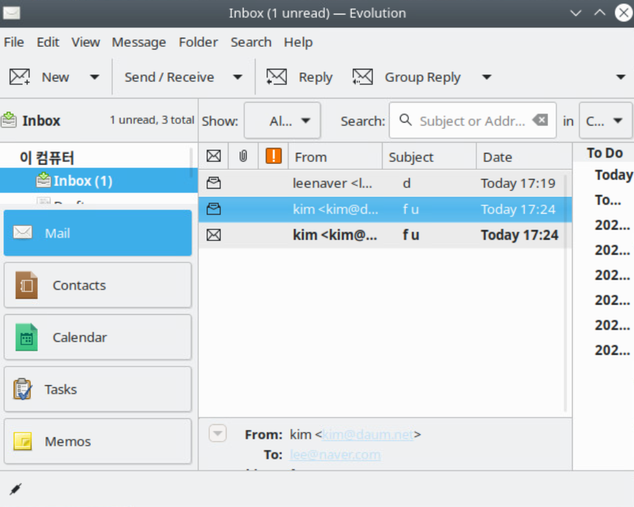Image resolution: width=634 pixels, height=507 pixels.
Task: Expand Send / Receive dropdown arrow
Action: pos(237,77)
